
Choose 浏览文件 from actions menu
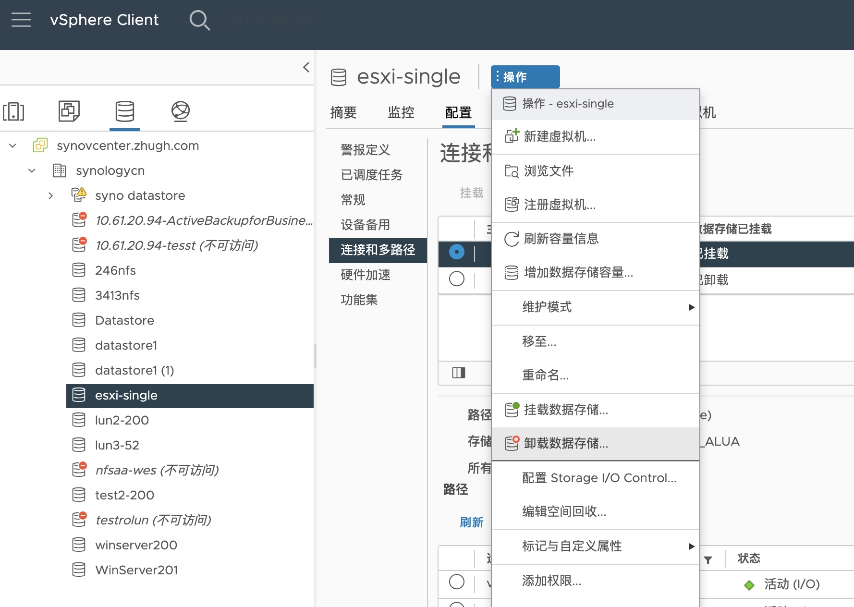596,171
